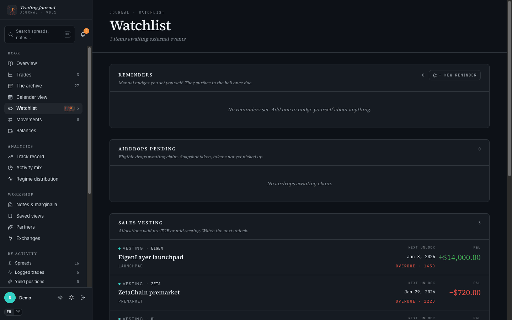Open Track record analytics
The height and width of the screenshot is (320, 512).
click(43, 156)
